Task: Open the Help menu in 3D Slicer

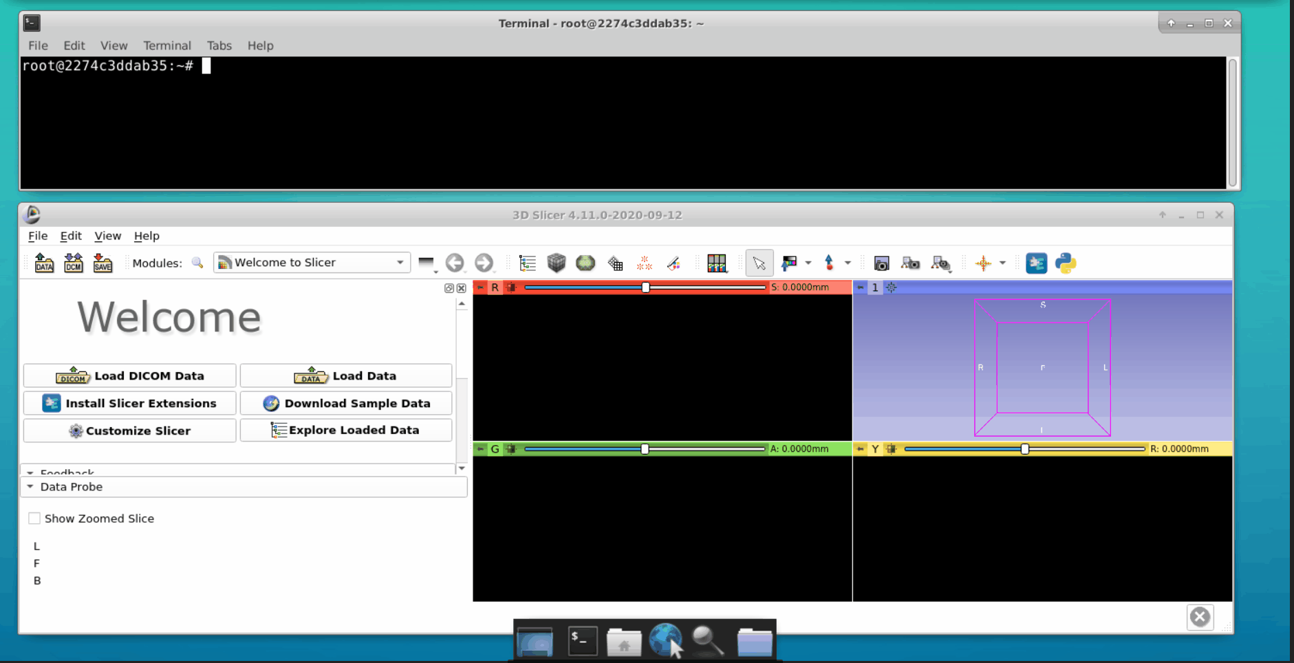Action: (x=147, y=235)
